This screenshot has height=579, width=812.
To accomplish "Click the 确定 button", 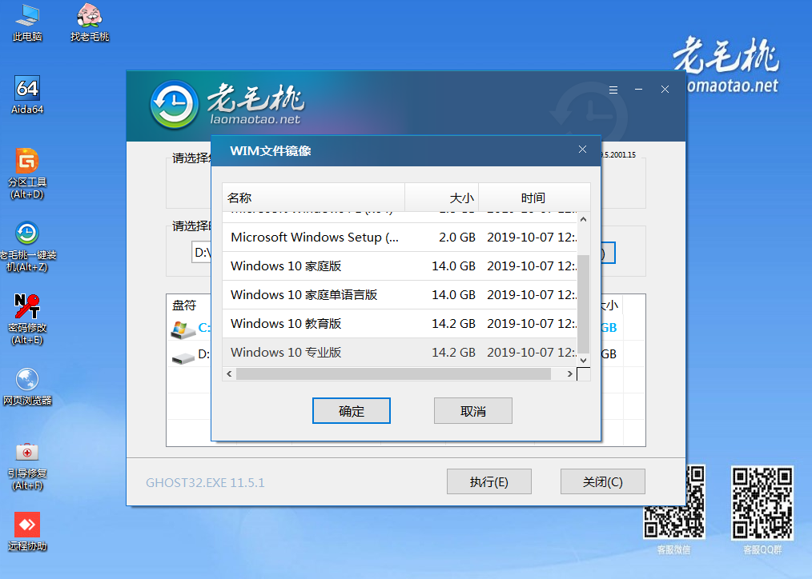I will pyautogui.click(x=351, y=411).
